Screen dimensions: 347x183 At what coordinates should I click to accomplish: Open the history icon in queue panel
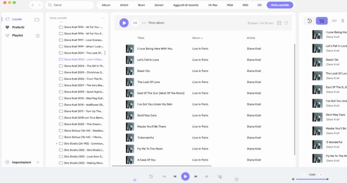(309, 21)
